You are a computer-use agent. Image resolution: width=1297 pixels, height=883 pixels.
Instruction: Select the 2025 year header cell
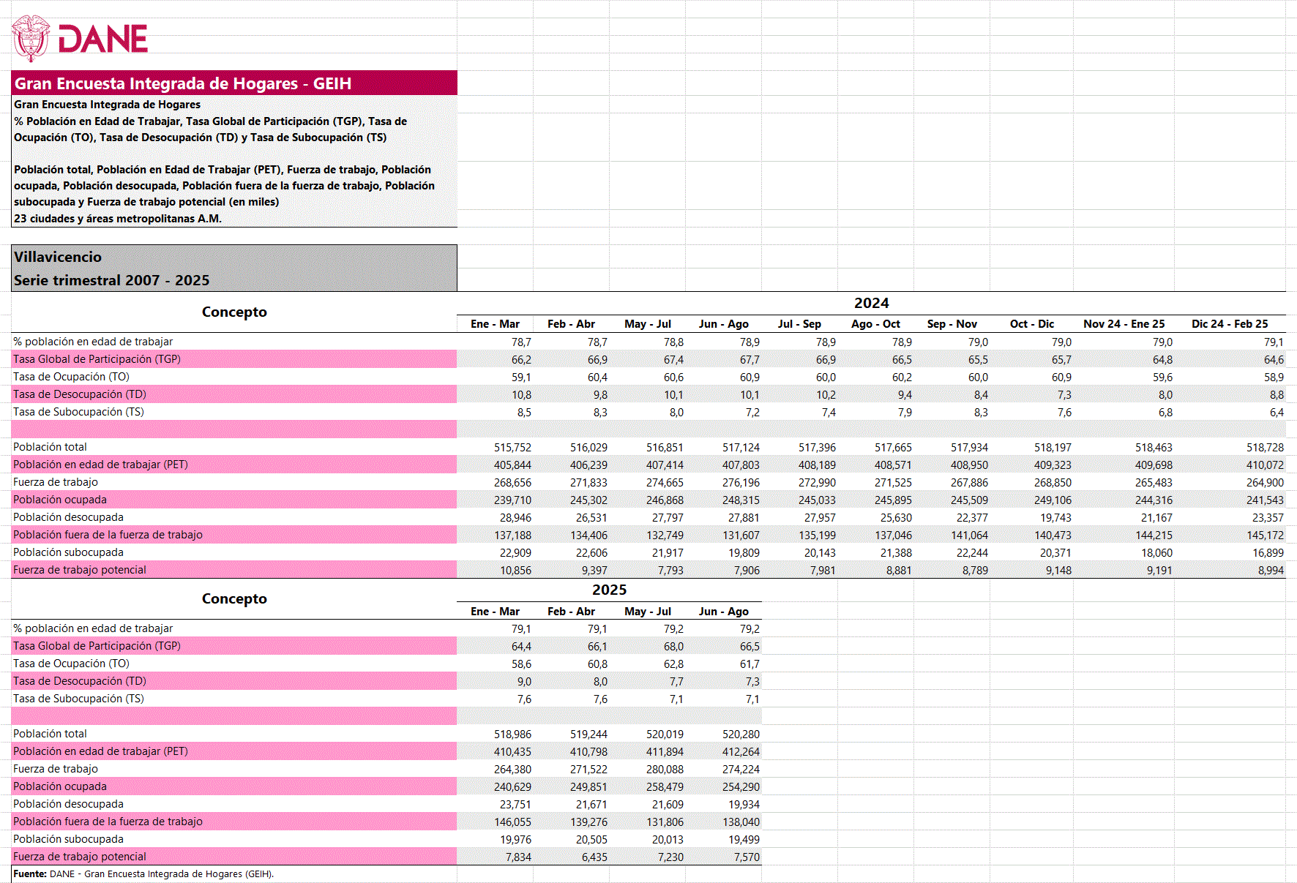click(609, 590)
